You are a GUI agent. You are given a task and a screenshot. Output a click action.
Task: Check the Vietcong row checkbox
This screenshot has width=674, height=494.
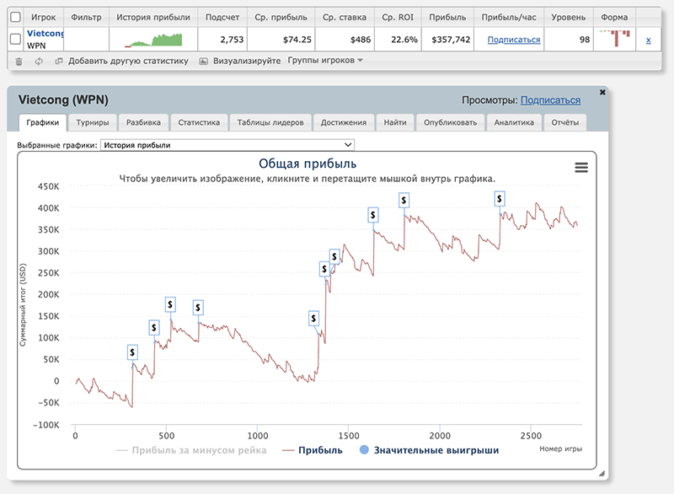pos(15,39)
